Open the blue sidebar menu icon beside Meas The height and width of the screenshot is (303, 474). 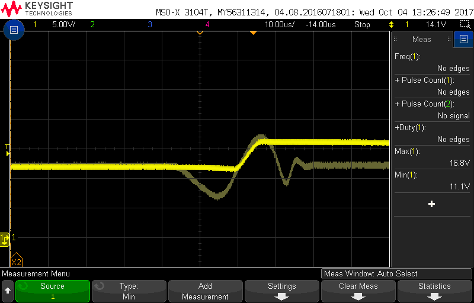click(463, 39)
